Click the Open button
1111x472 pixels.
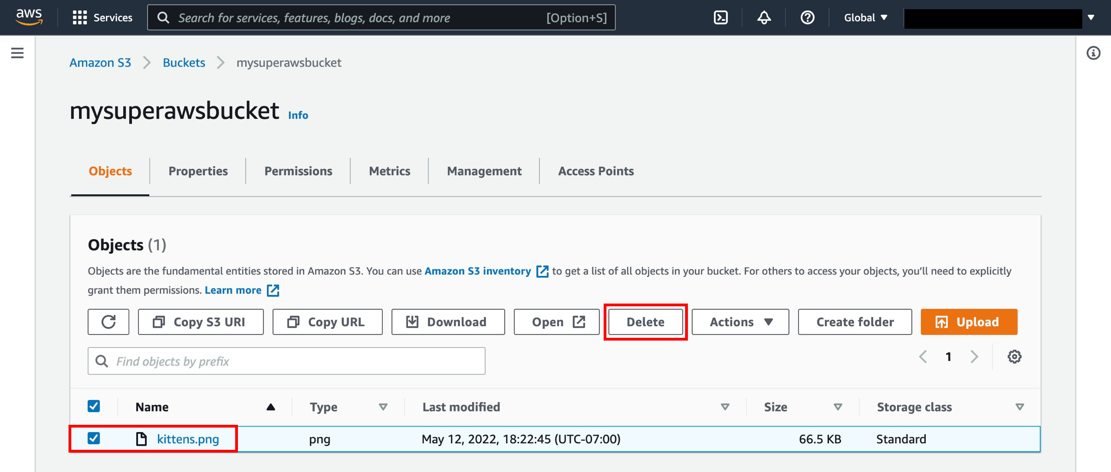pos(557,322)
